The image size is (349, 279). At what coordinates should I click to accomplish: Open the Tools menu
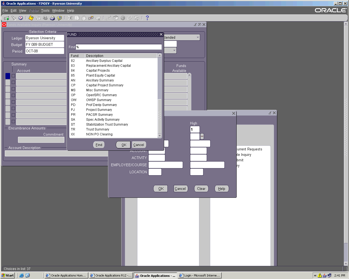[x=45, y=11]
